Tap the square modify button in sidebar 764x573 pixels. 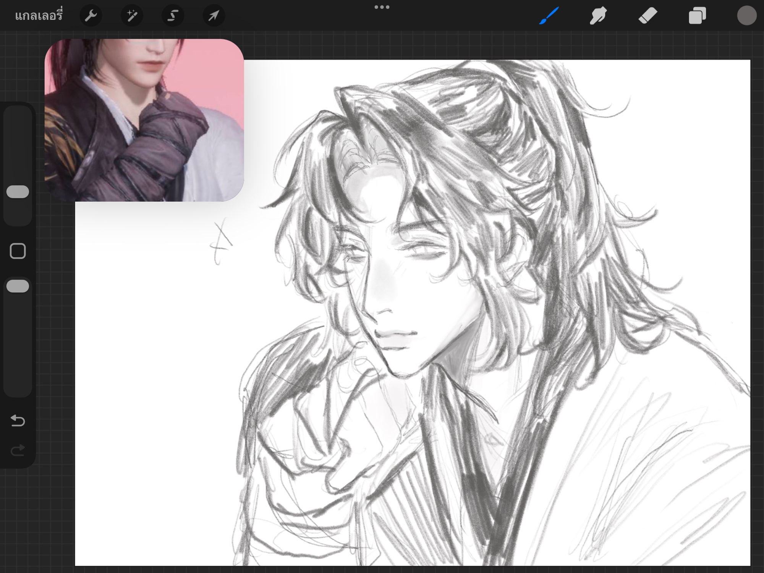(x=18, y=251)
